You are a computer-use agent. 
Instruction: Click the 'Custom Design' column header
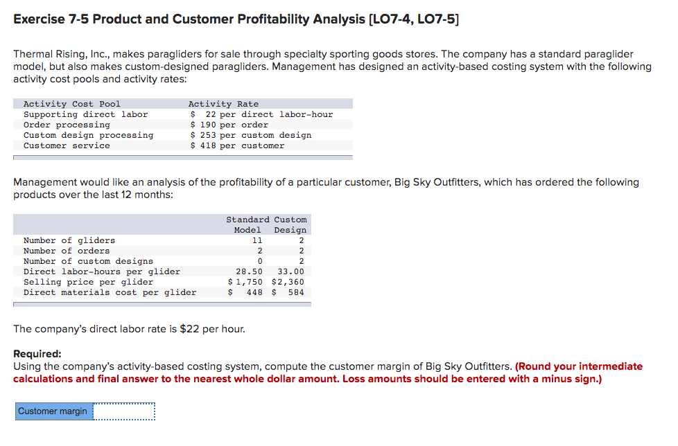pyautogui.click(x=290, y=225)
